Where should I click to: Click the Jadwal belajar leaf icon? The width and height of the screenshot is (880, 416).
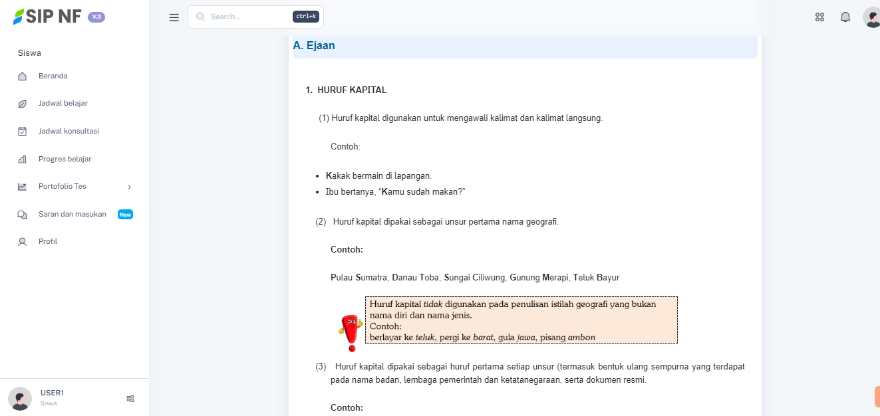click(23, 104)
